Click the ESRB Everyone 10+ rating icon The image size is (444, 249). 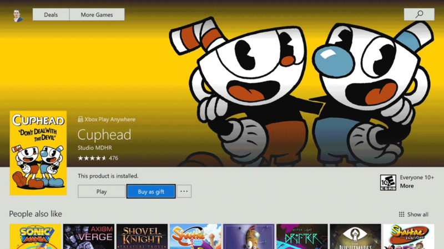point(388,183)
